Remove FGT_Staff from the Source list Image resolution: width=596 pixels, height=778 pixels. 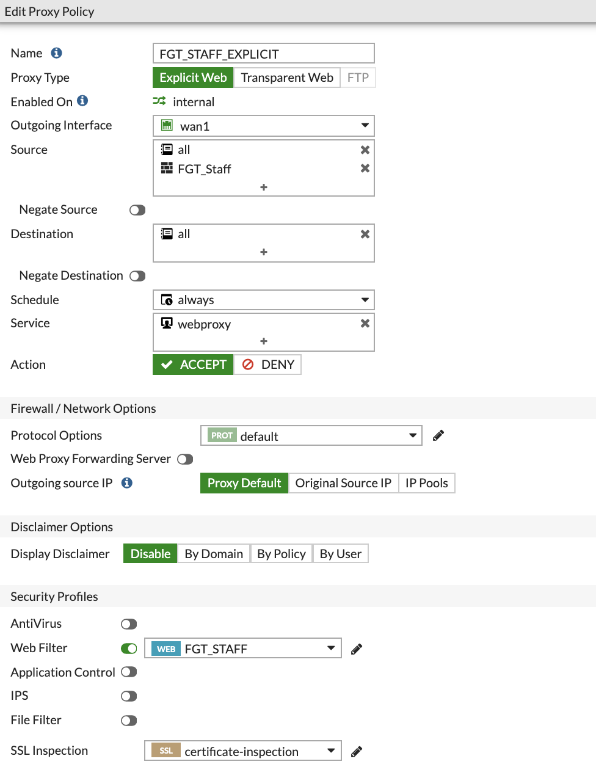pos(365,169)
